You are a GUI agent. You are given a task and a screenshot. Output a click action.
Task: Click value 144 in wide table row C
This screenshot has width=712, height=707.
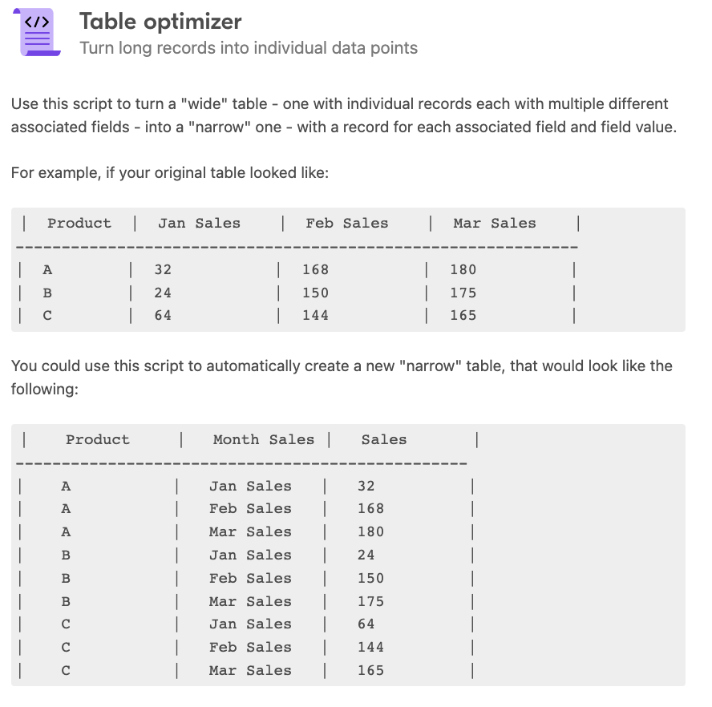click(316, 315)
